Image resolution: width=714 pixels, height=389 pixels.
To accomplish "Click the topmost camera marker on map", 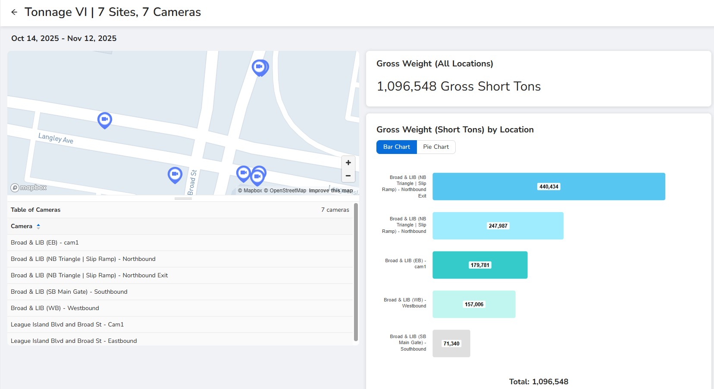I will pos(260,67).
